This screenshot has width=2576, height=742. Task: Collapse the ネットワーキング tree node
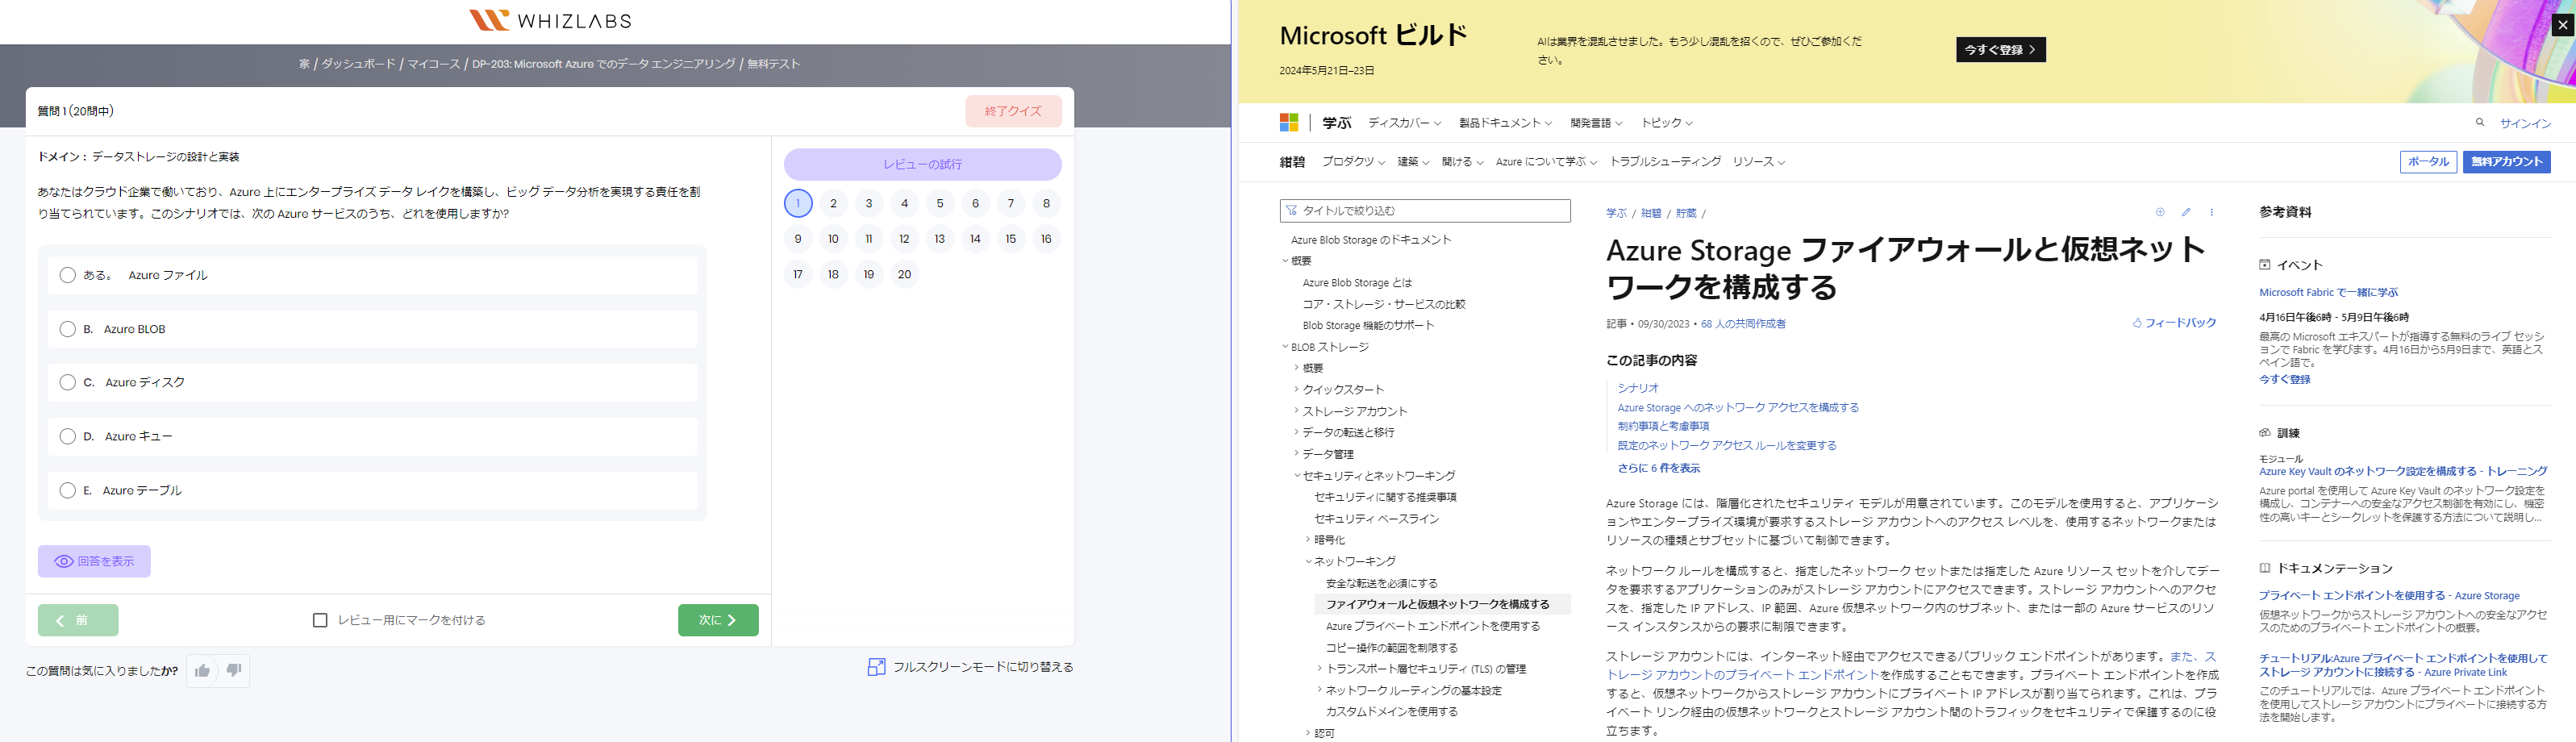[x=1309, y=561]
